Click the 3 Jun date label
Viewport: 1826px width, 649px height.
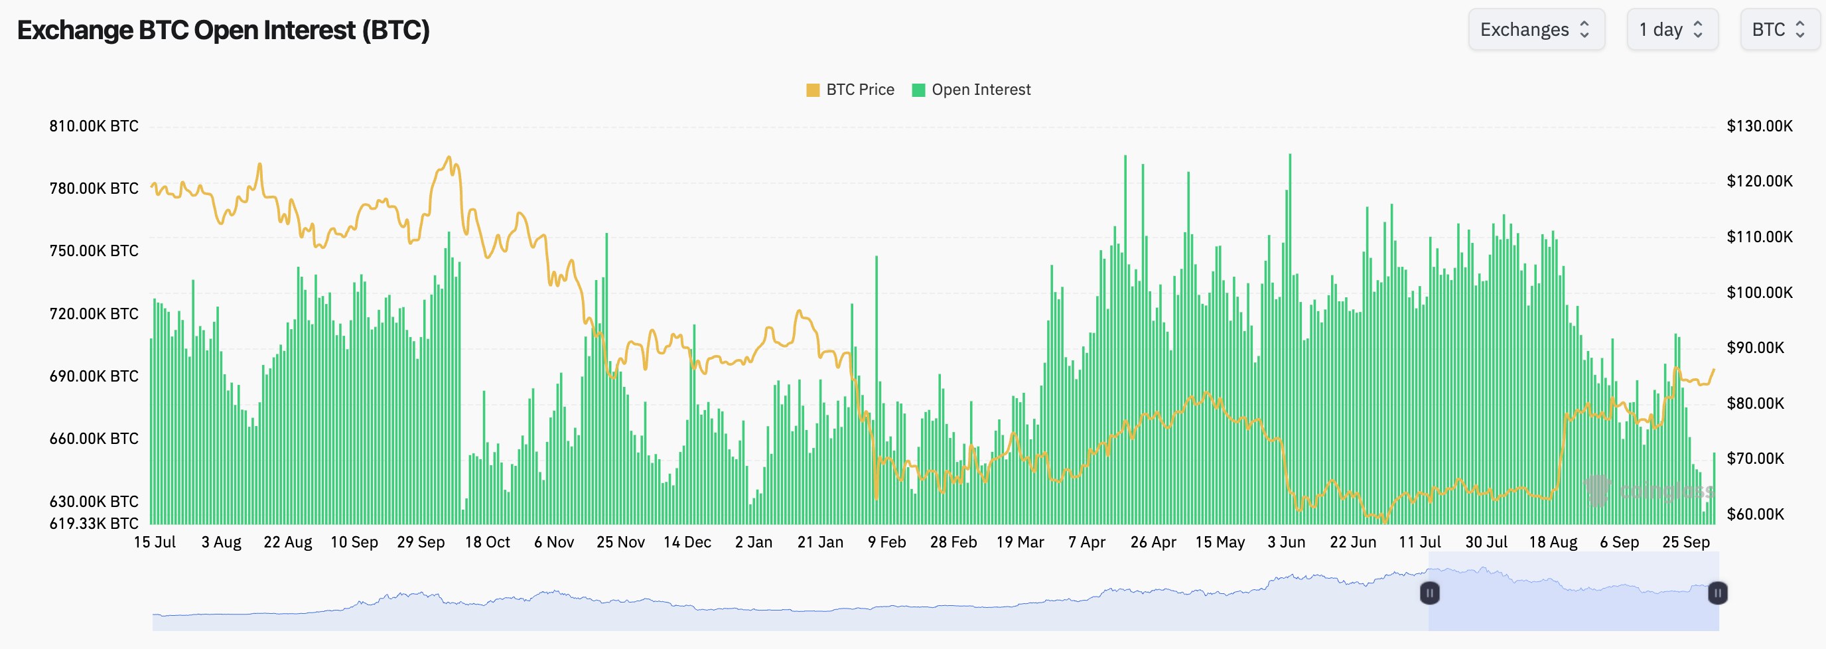(1287, 542)
